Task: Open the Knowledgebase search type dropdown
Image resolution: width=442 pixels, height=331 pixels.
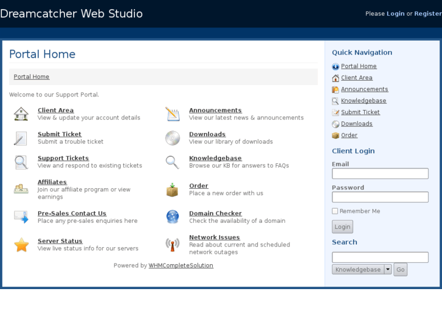Action: click(x=362, y=270)
